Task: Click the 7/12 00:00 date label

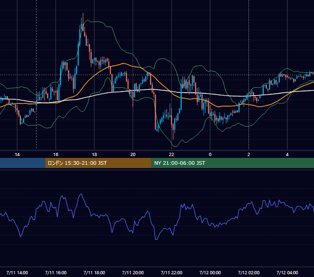Action: (x=210, y=272)
